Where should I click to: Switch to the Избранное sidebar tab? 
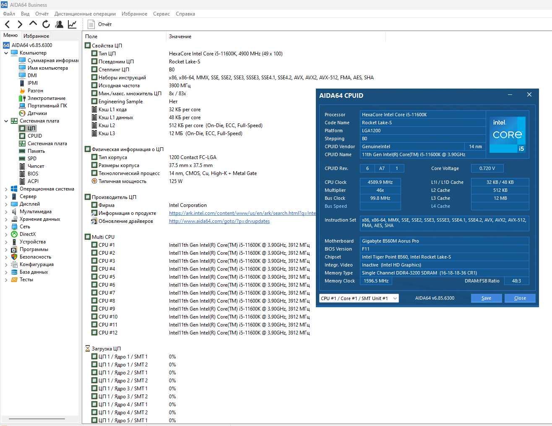click(x=36, y=36)
